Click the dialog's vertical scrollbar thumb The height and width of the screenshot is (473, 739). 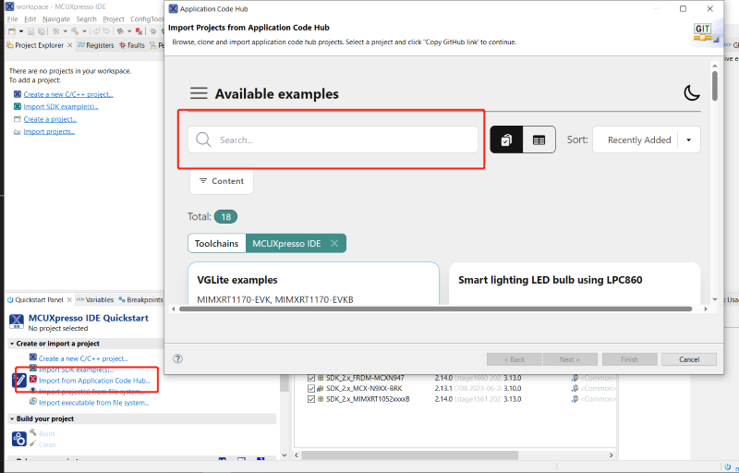click(714, 85)
